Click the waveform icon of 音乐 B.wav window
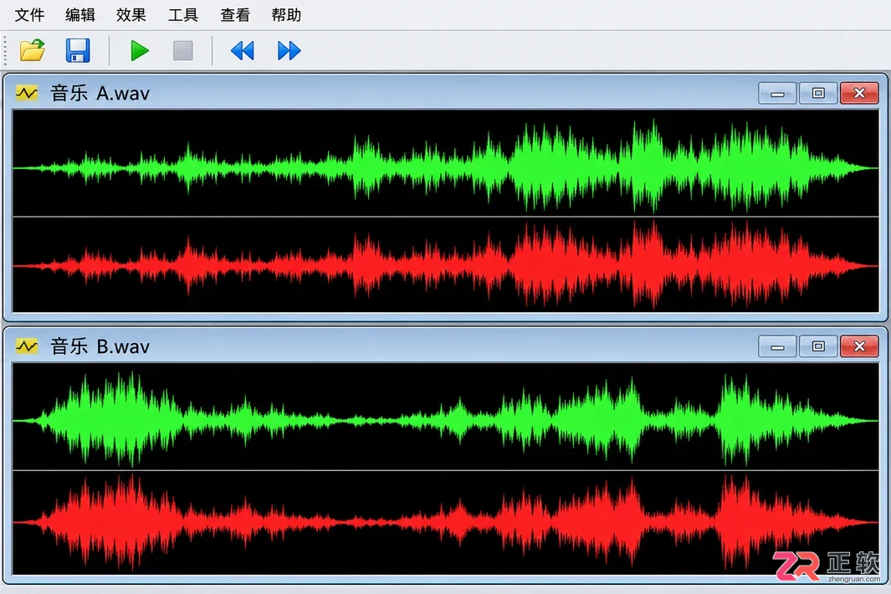The height and width of the screenshot is (594, 891). point(27,346)
